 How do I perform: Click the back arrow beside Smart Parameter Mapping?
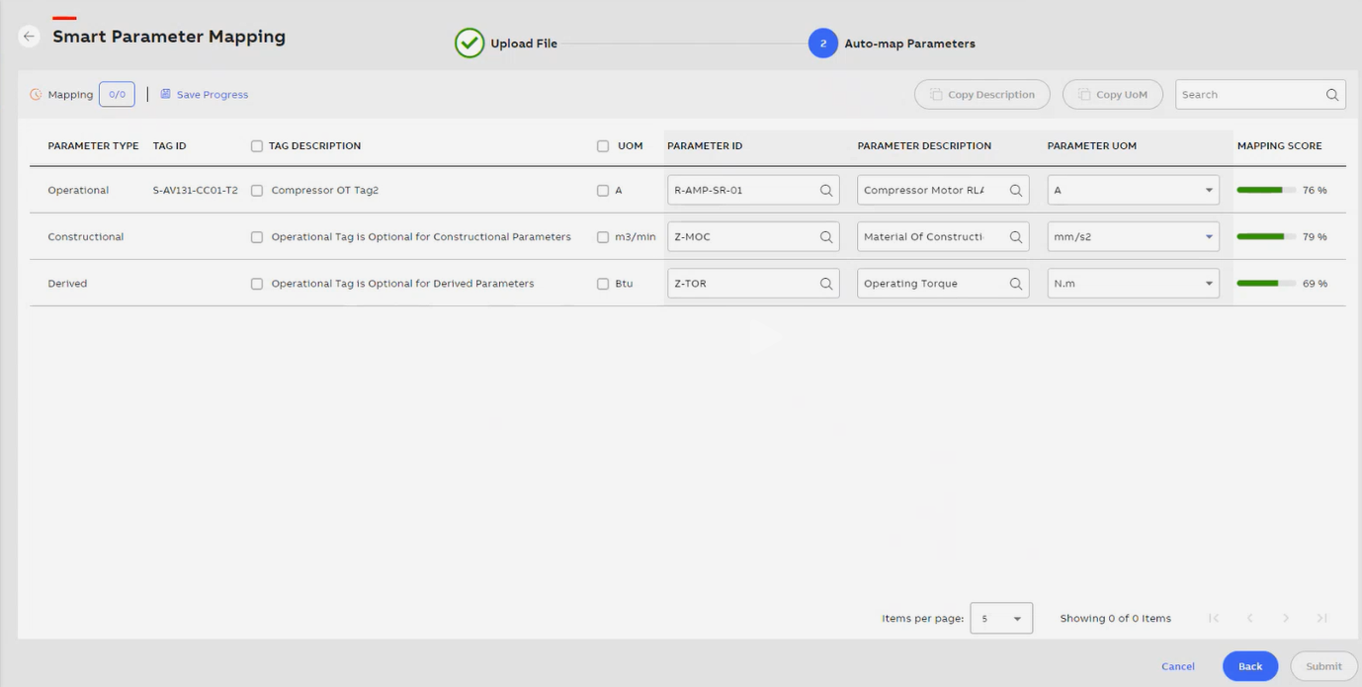[x=30, y=37]
